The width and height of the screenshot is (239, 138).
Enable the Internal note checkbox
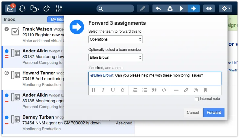[x=197, y=99]
